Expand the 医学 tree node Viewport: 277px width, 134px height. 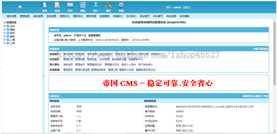click(x=4, y=33)
